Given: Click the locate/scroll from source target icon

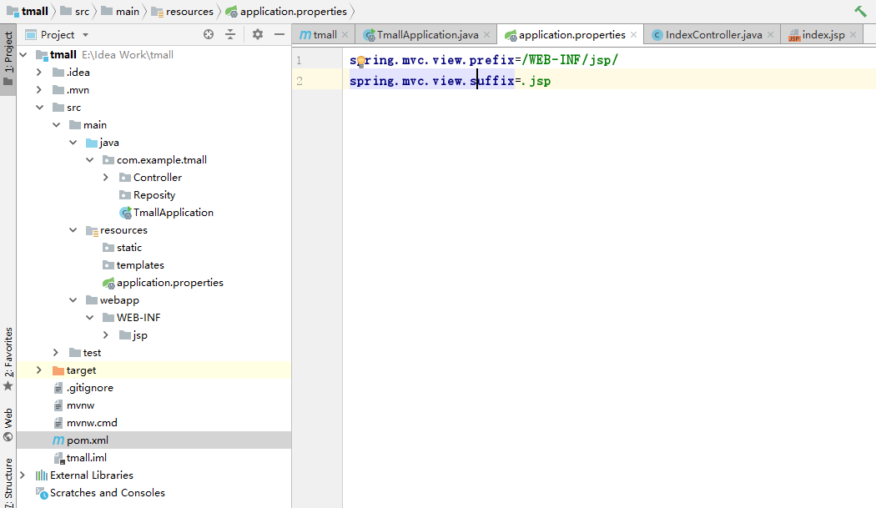Looking at the screenshot, I should (x=209, y=35).
